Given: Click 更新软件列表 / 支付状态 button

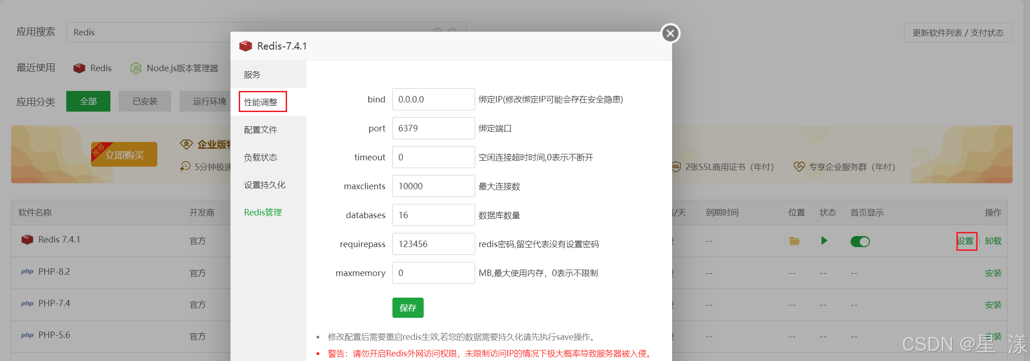Looking at the screenshot, I should click(958, 33).
